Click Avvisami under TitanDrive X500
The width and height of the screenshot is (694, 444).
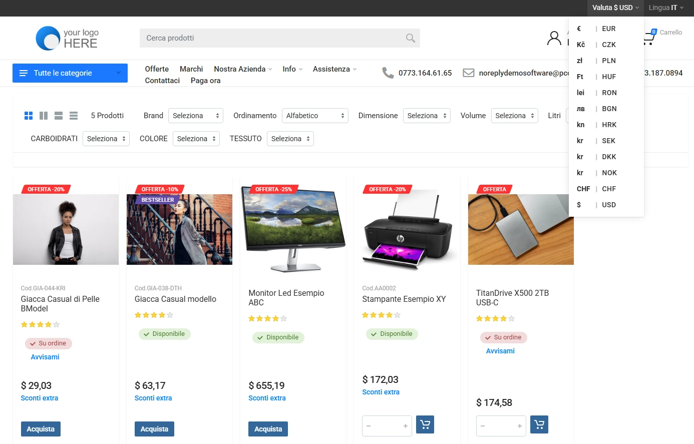(x=500, y=351)
